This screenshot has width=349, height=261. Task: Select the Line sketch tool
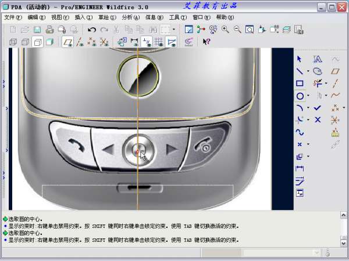pyautogui.click(x=300, y=71)
